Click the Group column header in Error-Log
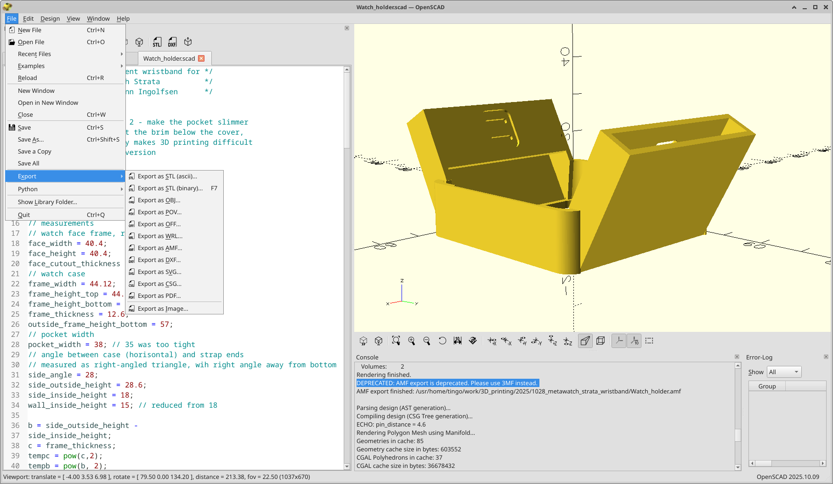This screenshot has height=484, width=833. pyautogui.click(x=767, y=386)
